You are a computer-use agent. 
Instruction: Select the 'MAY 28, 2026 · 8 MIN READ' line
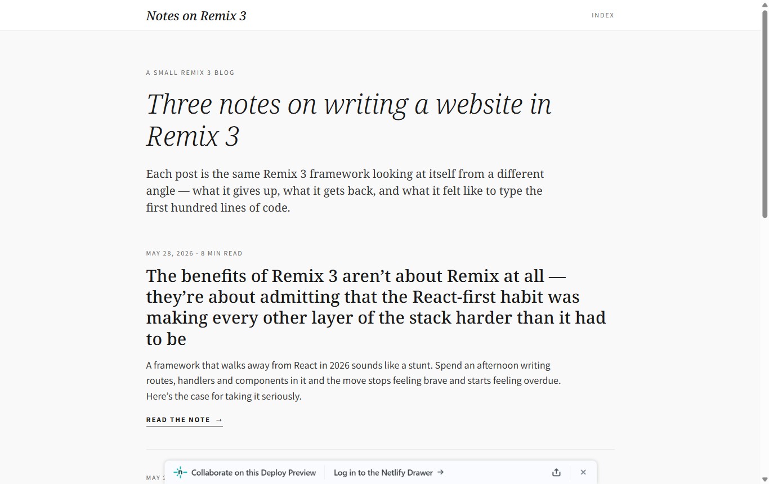pos(194,253)
